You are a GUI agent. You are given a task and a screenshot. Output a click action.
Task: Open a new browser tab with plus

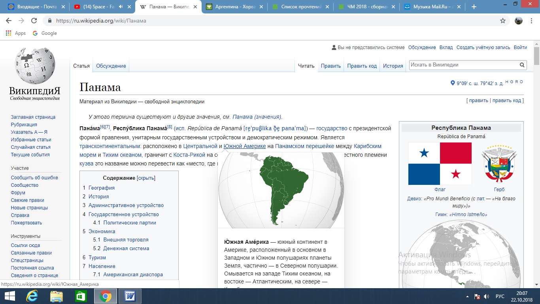474,7
